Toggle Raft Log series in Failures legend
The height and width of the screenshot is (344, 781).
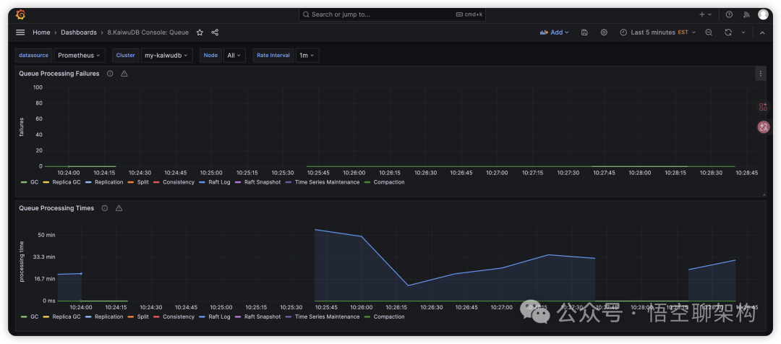click(x=219, y=182)
